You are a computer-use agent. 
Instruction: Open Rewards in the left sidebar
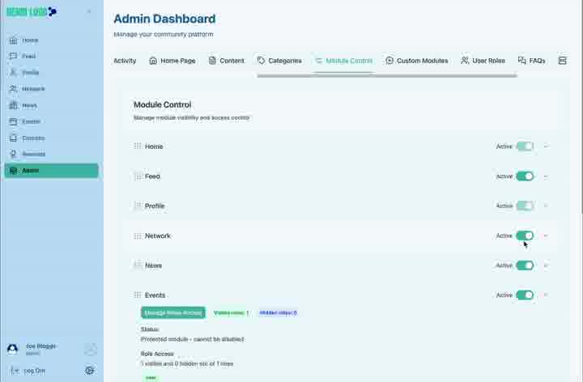pos(51,154)
